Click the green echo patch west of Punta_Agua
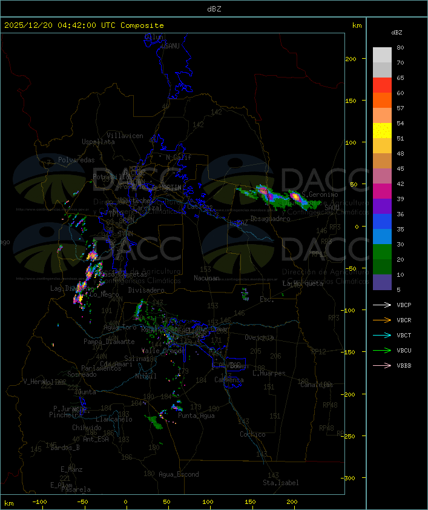Image resolution: width=428 pixels, height=510 pixels. [155, 422]
